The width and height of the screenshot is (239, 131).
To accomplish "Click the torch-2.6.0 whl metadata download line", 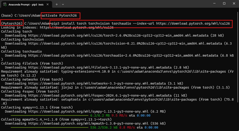I will (114, 36).
